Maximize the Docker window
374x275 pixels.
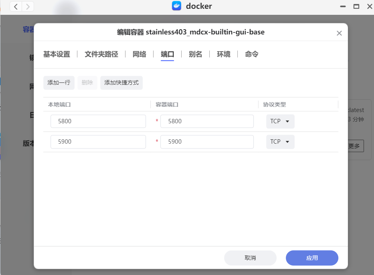point(356,6)
